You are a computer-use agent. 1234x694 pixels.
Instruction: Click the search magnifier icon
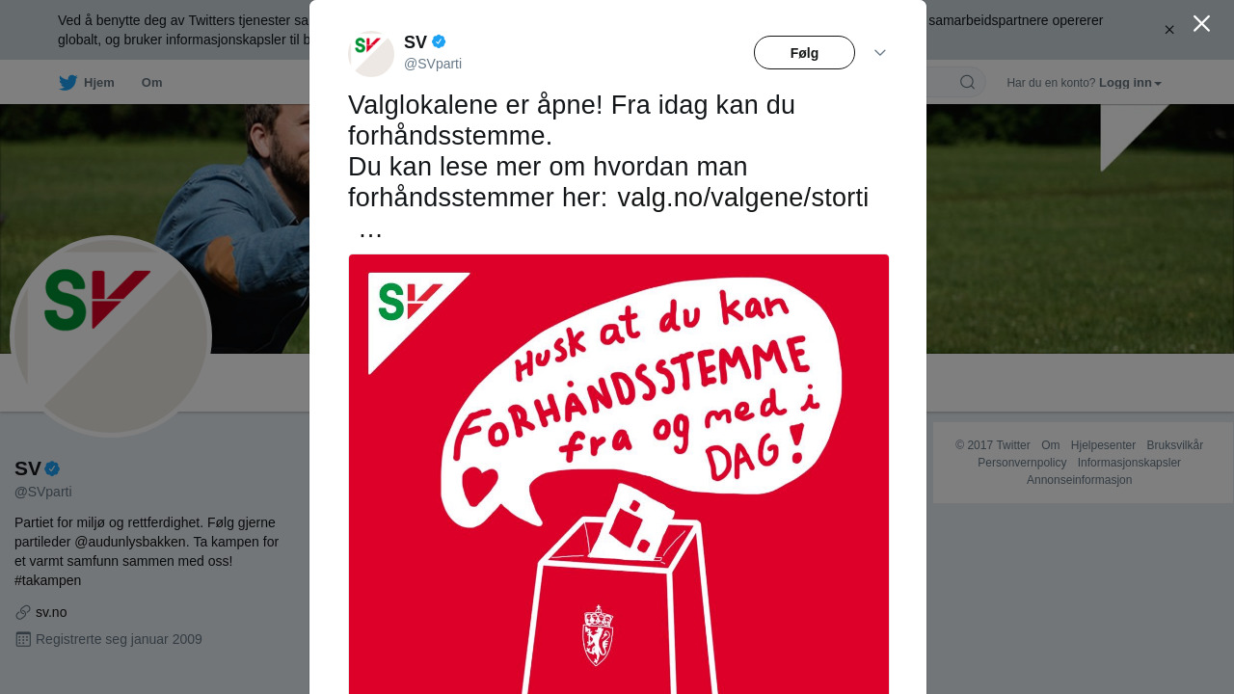pos(967,82)
